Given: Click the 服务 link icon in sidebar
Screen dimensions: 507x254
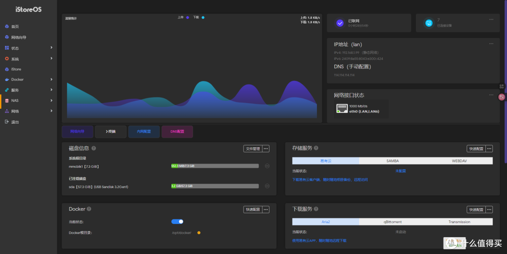Looking at the screenshot, I should (7, 90).
